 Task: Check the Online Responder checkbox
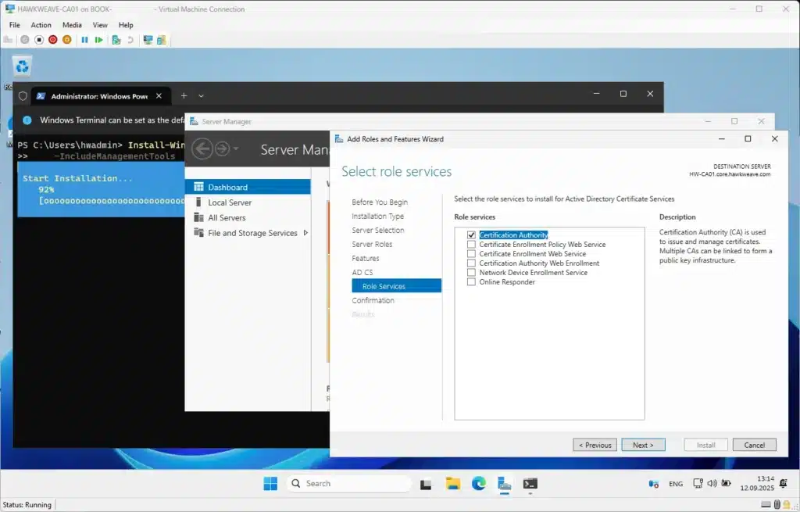pos(471,282)
